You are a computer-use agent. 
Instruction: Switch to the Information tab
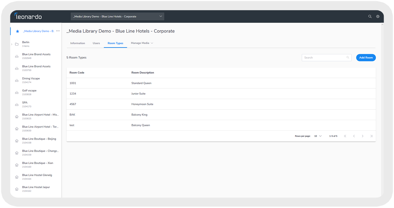click(78, 43)
